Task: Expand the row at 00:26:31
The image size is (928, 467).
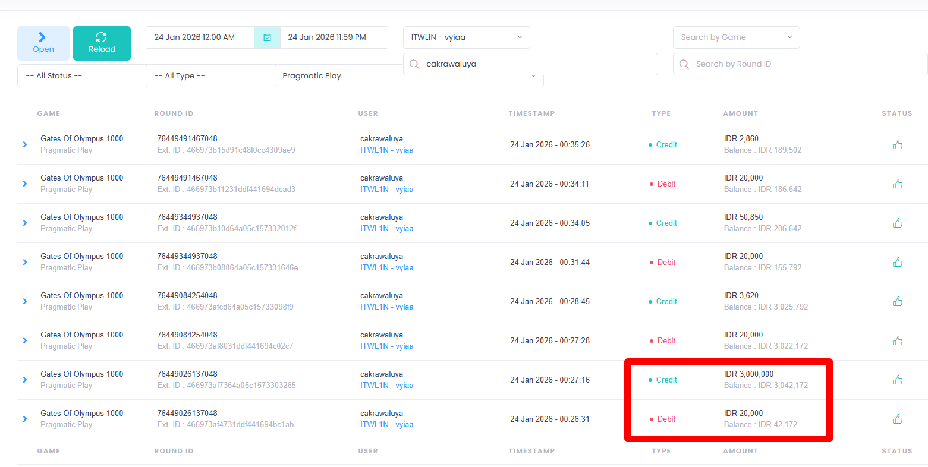Action: (25, 419)
